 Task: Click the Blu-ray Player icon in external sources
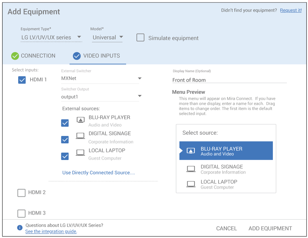tap(80, 120)
